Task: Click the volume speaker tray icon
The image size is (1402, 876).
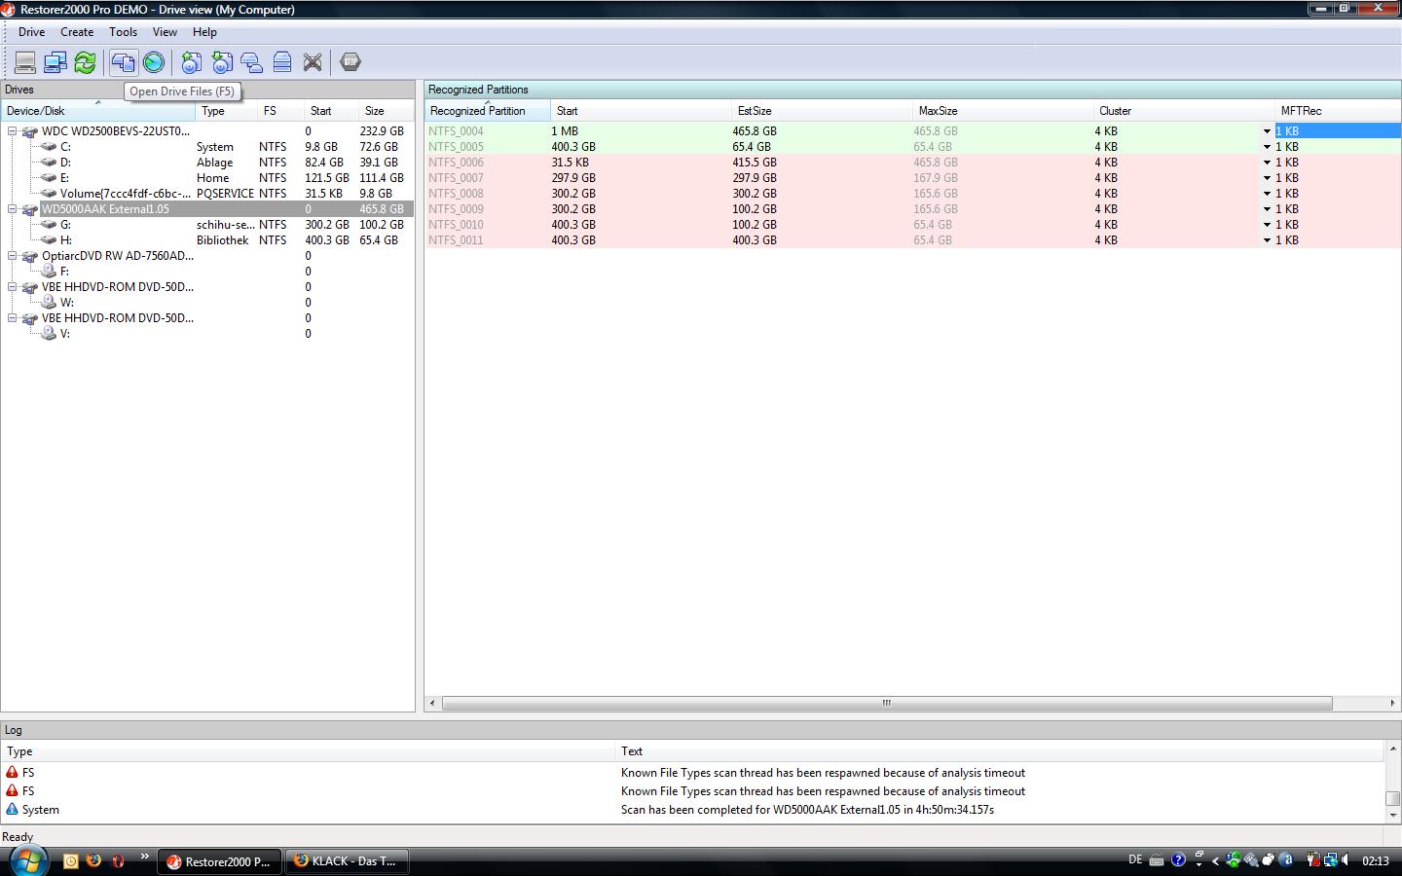Action: point(1345,859)
